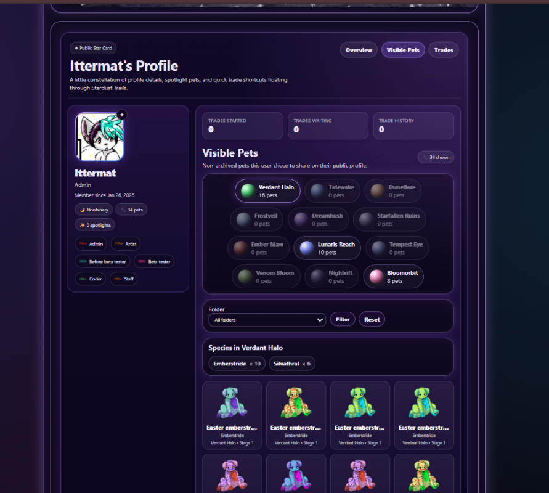Open the Trades tab
The width and height of the screenshot is (549, 493).
[443, 50]
